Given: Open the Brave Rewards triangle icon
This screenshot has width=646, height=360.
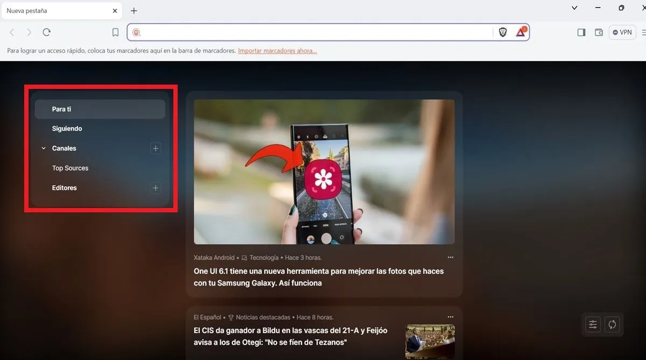Looking at the screenshot, I should pyautogui.click(x=521, y=32).
